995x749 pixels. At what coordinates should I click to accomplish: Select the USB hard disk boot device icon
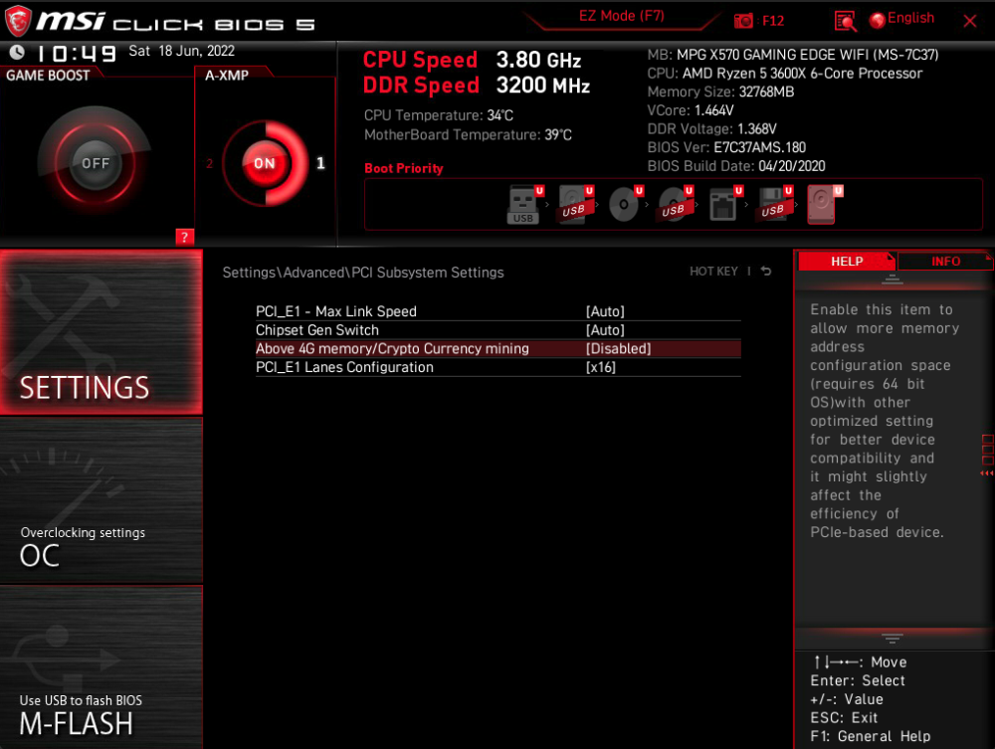tap(575, 204)
